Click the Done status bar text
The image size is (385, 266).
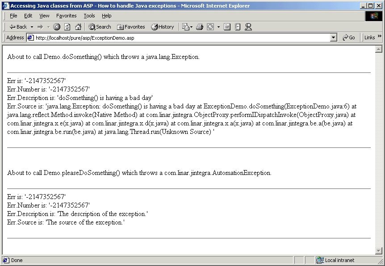[17, 260]
